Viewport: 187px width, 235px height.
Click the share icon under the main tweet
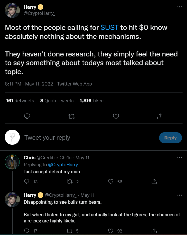coord(160,116)
